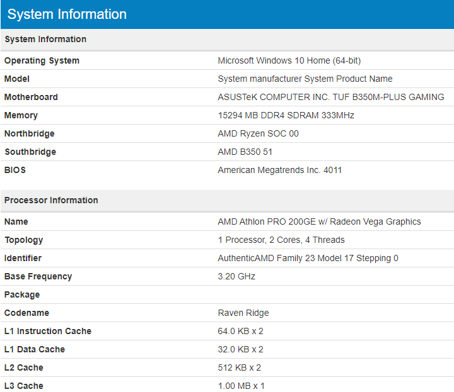Select 'AuthenticAMD Family 23 Model 17 Stepping 0'
This screenshot has height=392, width=454.
click(308, 258)
